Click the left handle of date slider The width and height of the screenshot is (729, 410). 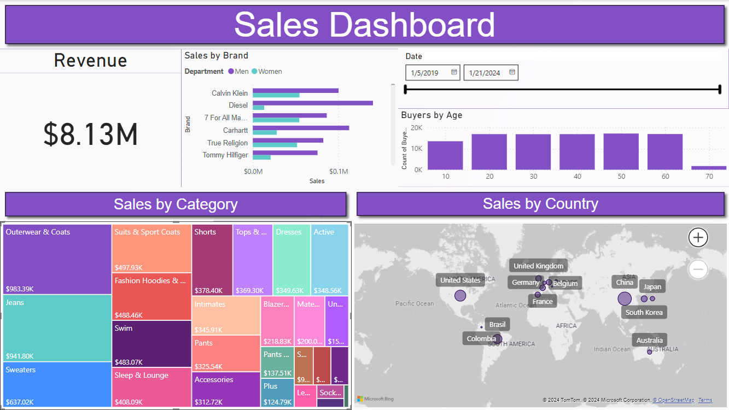(405, 90)
